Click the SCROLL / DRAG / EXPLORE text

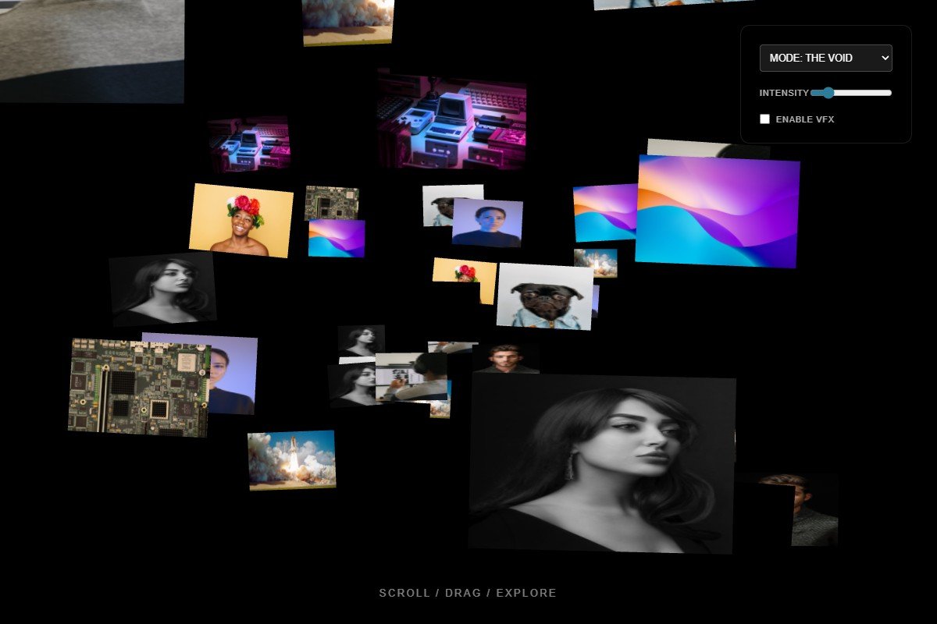tap(467, 593)
